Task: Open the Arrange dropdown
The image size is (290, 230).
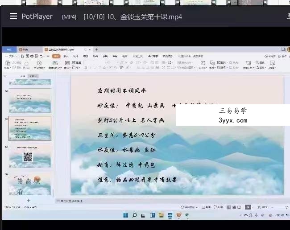Action: pos(222,68)
